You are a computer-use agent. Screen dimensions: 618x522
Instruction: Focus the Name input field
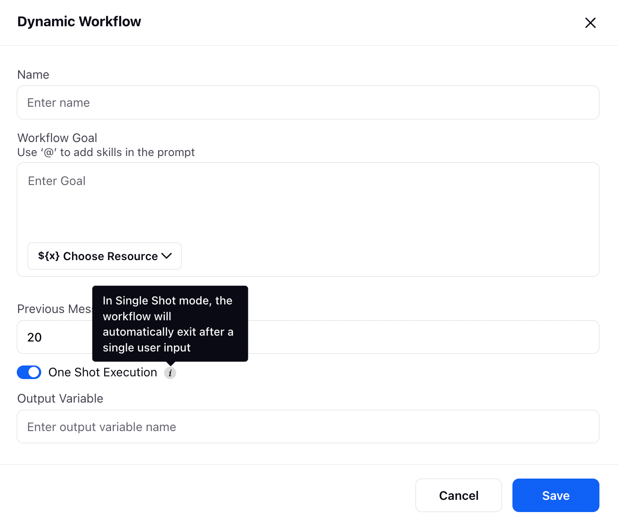[308, 103]
